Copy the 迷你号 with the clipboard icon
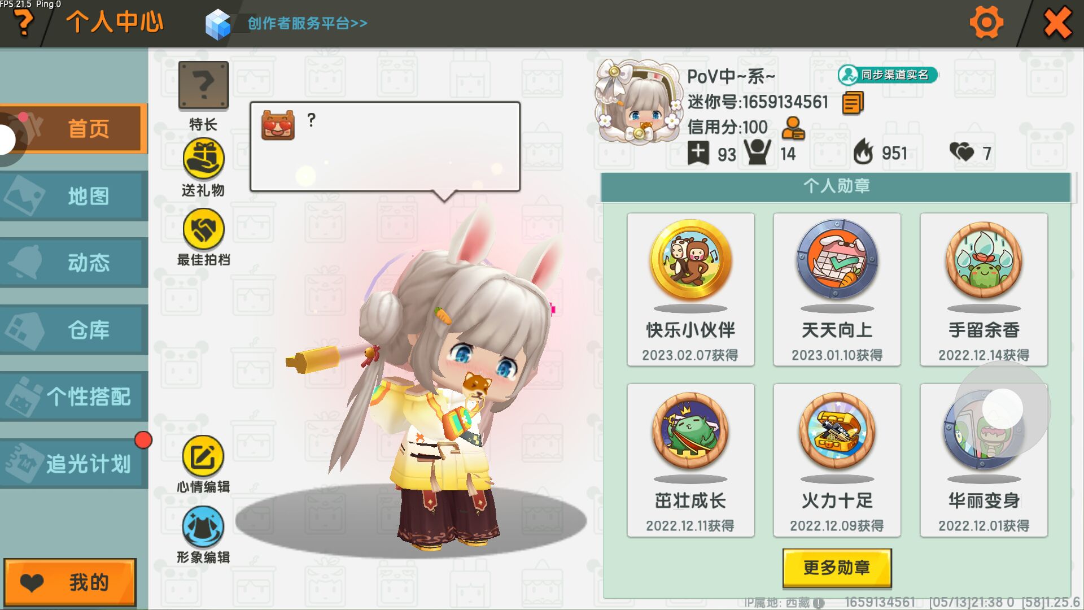Image resolution: width=1084 pixels, height=610 pixels. click(853, 103)
